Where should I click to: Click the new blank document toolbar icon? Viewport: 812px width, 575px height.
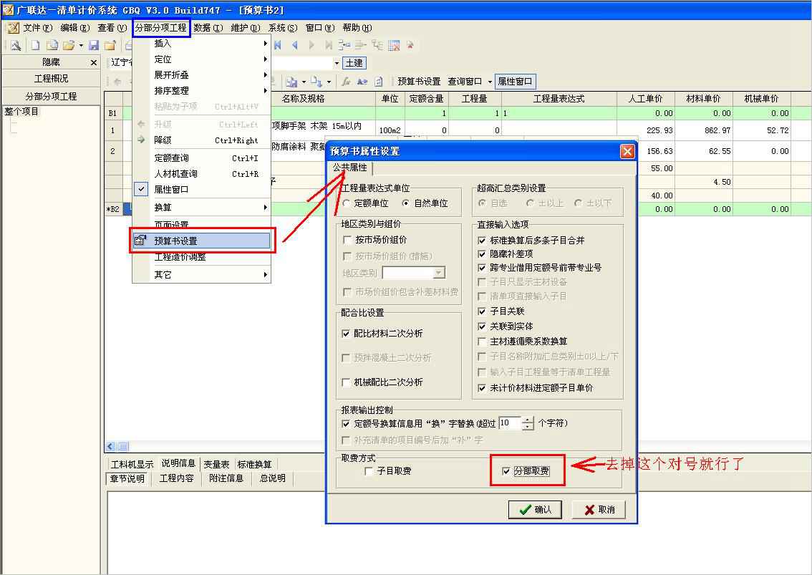click(x=35, y=46)
